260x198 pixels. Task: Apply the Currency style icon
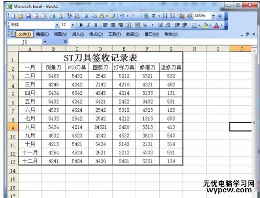138,25
